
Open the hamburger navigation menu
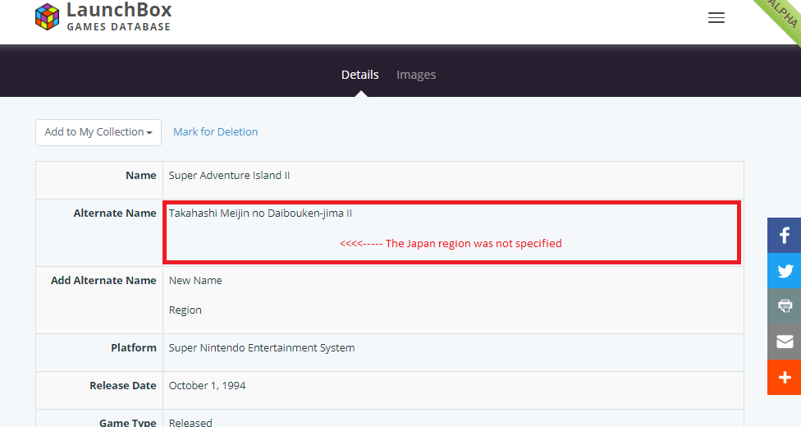(716, 18)
